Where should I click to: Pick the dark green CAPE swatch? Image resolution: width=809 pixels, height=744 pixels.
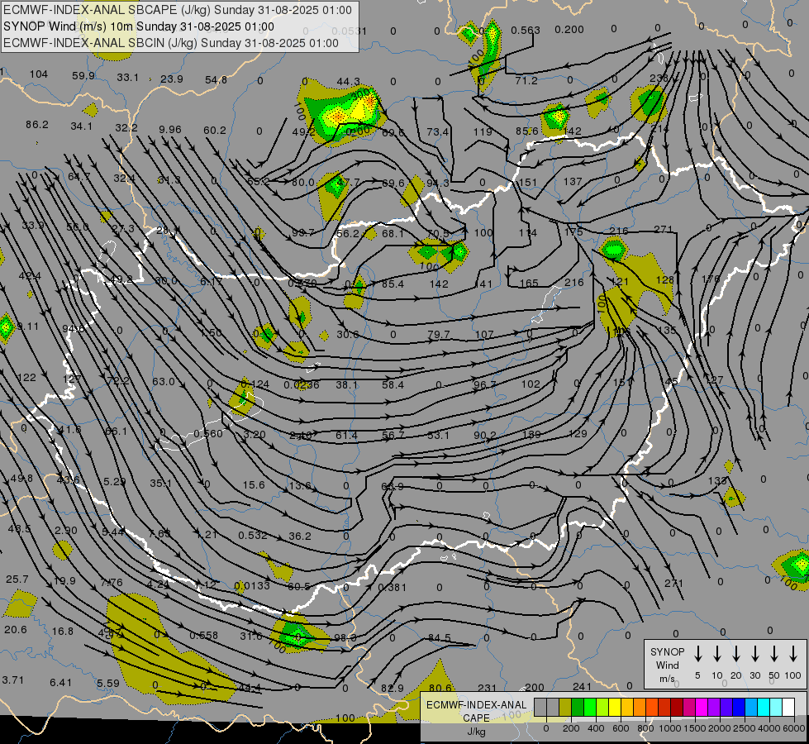[x=578, y=708]
